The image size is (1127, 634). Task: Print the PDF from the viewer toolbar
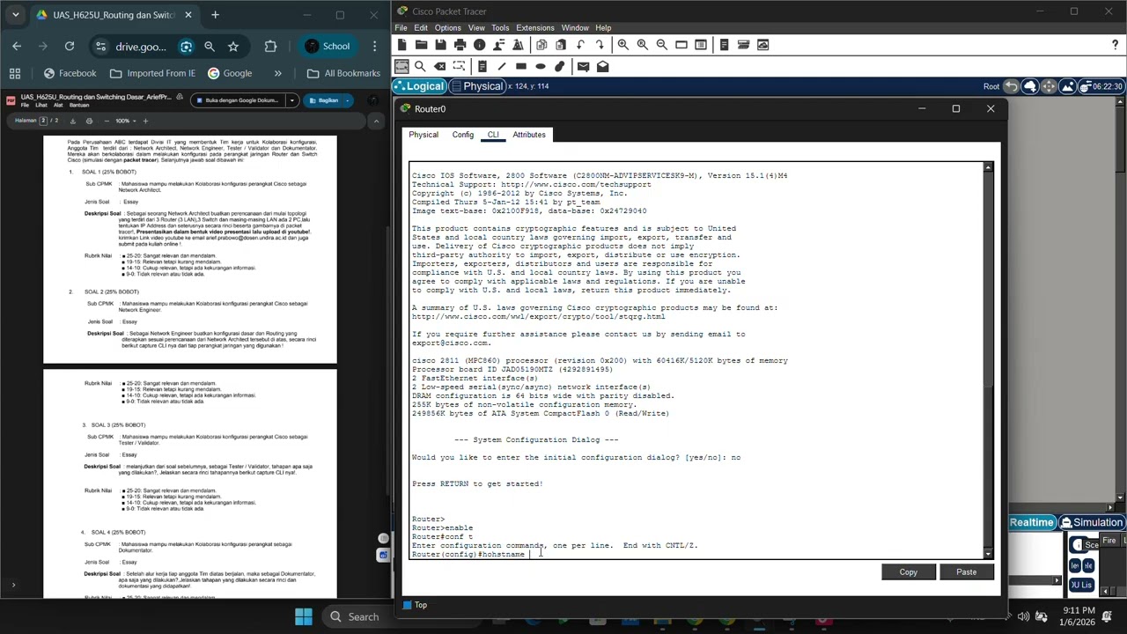89,121
